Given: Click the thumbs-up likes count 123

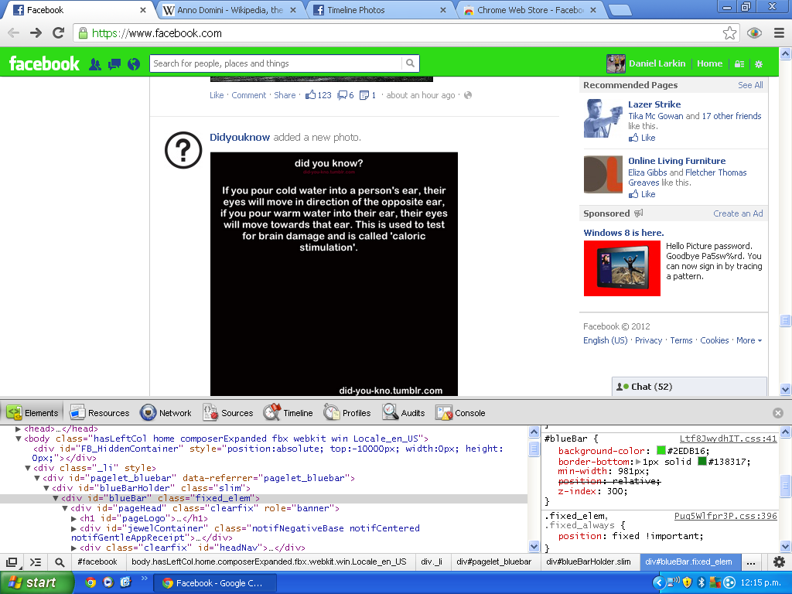Looking at the screenshot, I should click(x=318, y=95).
